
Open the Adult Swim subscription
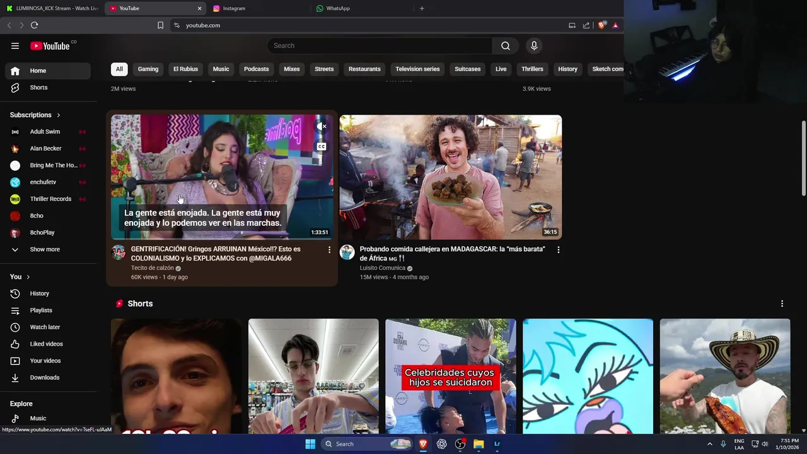(48, 132)
